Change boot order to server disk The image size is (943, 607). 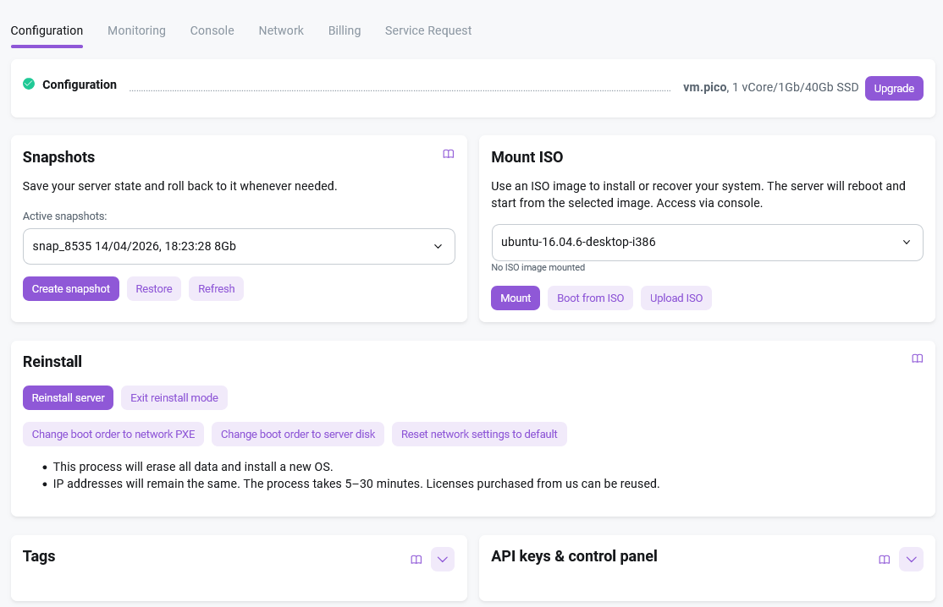pyautogui.click(x=298, y=434)
